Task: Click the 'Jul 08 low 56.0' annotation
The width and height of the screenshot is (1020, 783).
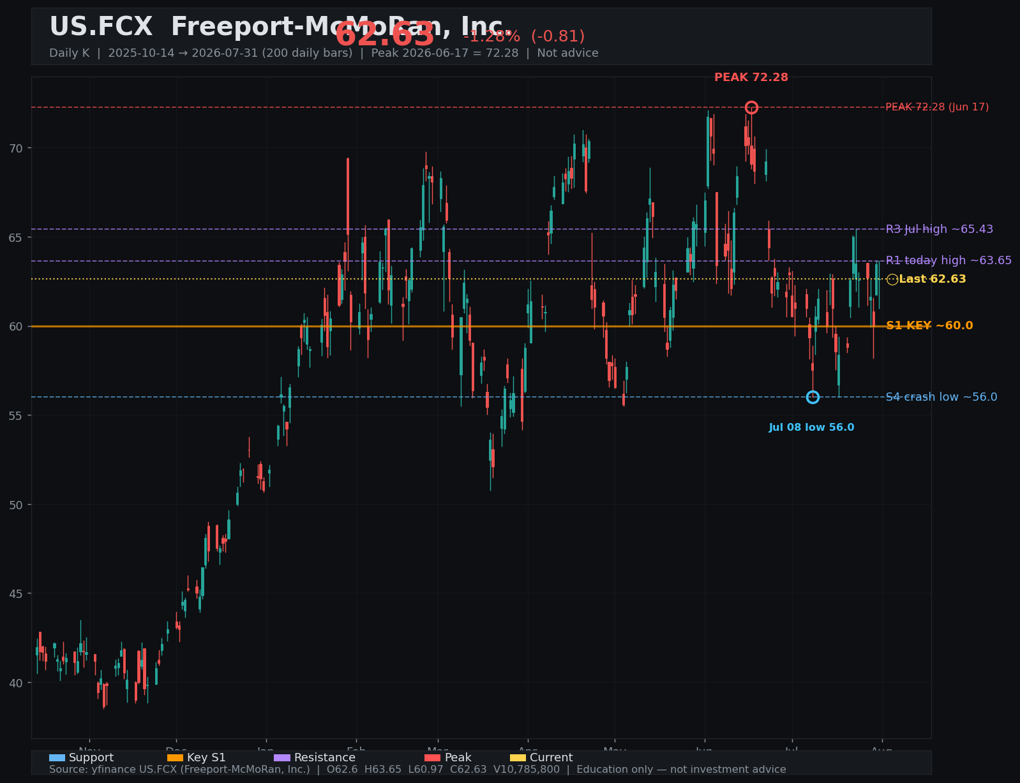Action: point(811,428)
